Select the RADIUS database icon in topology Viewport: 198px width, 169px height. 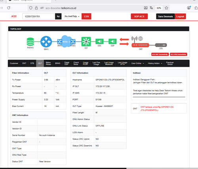[30, 42]
